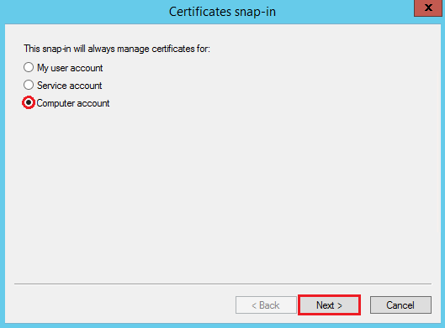Click the 'My user account' label text
The height and width of the screenshot is (328, 445).
(70, 68)
